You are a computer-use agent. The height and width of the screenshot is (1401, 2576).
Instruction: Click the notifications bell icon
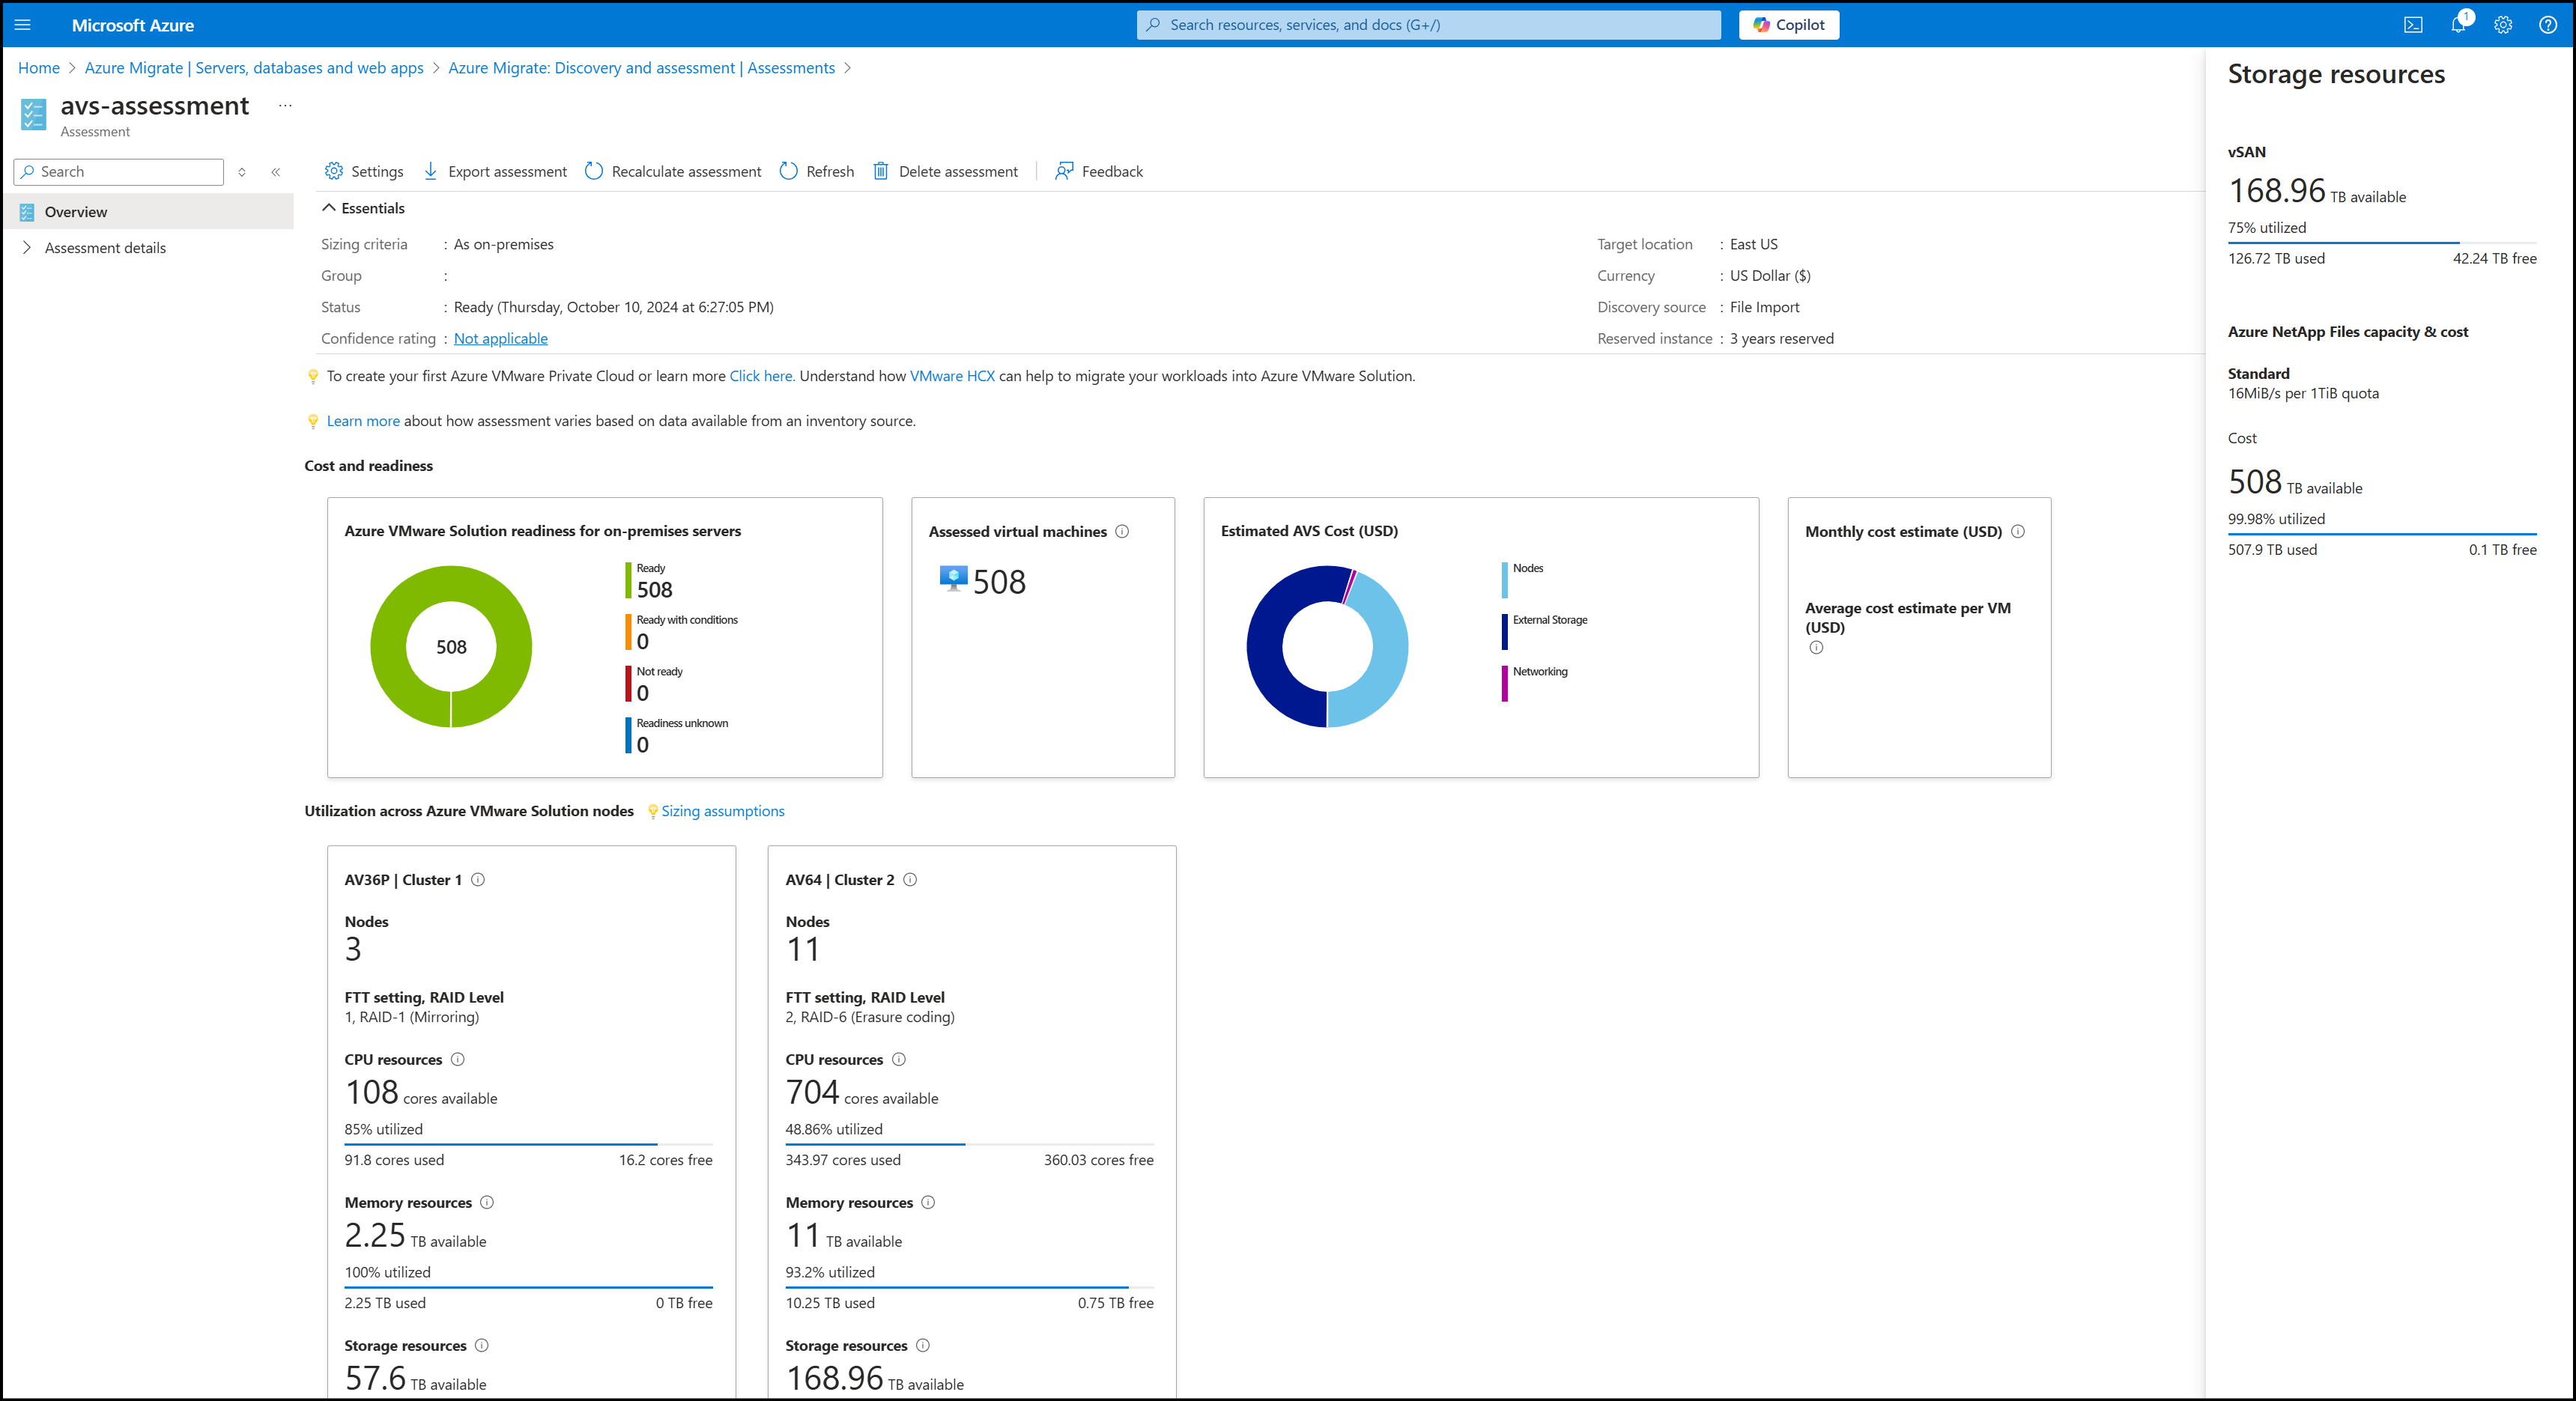click(x=2458, y=24)
